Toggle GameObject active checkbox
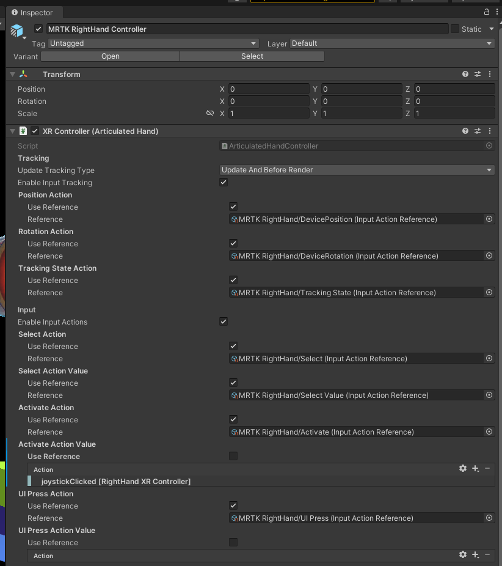 coord(38,29)
